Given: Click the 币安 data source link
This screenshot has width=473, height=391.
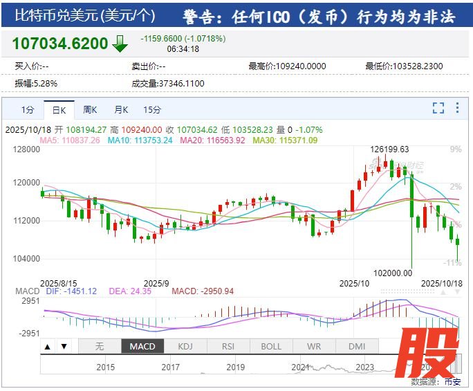Looking at the screenshot, I should coord(452,381).
